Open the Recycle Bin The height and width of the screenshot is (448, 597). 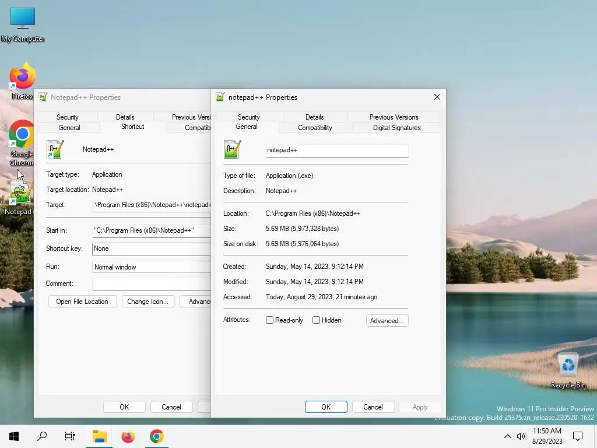pos(568,370)
